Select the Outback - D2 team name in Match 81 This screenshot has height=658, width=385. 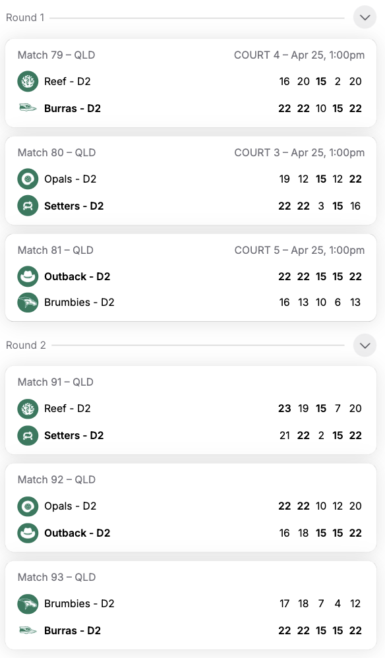[77, 276]
